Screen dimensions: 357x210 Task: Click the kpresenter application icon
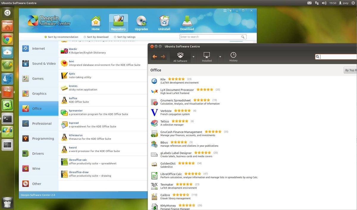[64, 112]
